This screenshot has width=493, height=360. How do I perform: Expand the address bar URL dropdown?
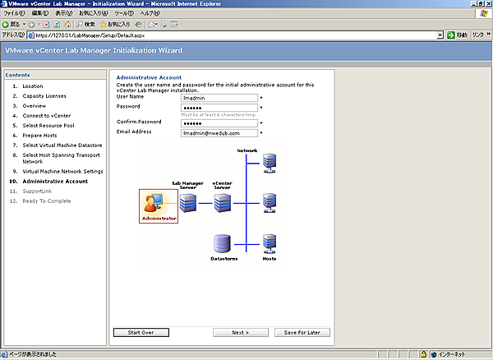[440, 35]
